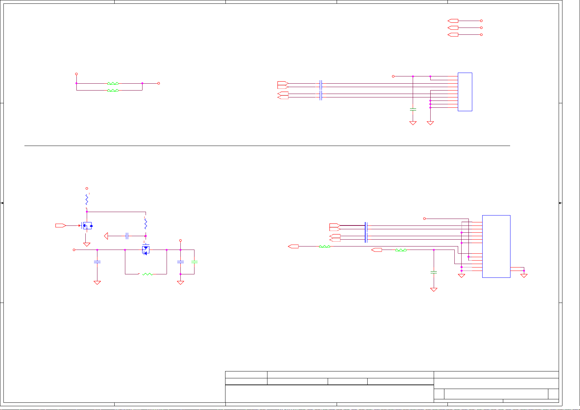The image size is (580, 410).
Task: Click the bottom connector in the top-right trio
Action: point(453,35)
